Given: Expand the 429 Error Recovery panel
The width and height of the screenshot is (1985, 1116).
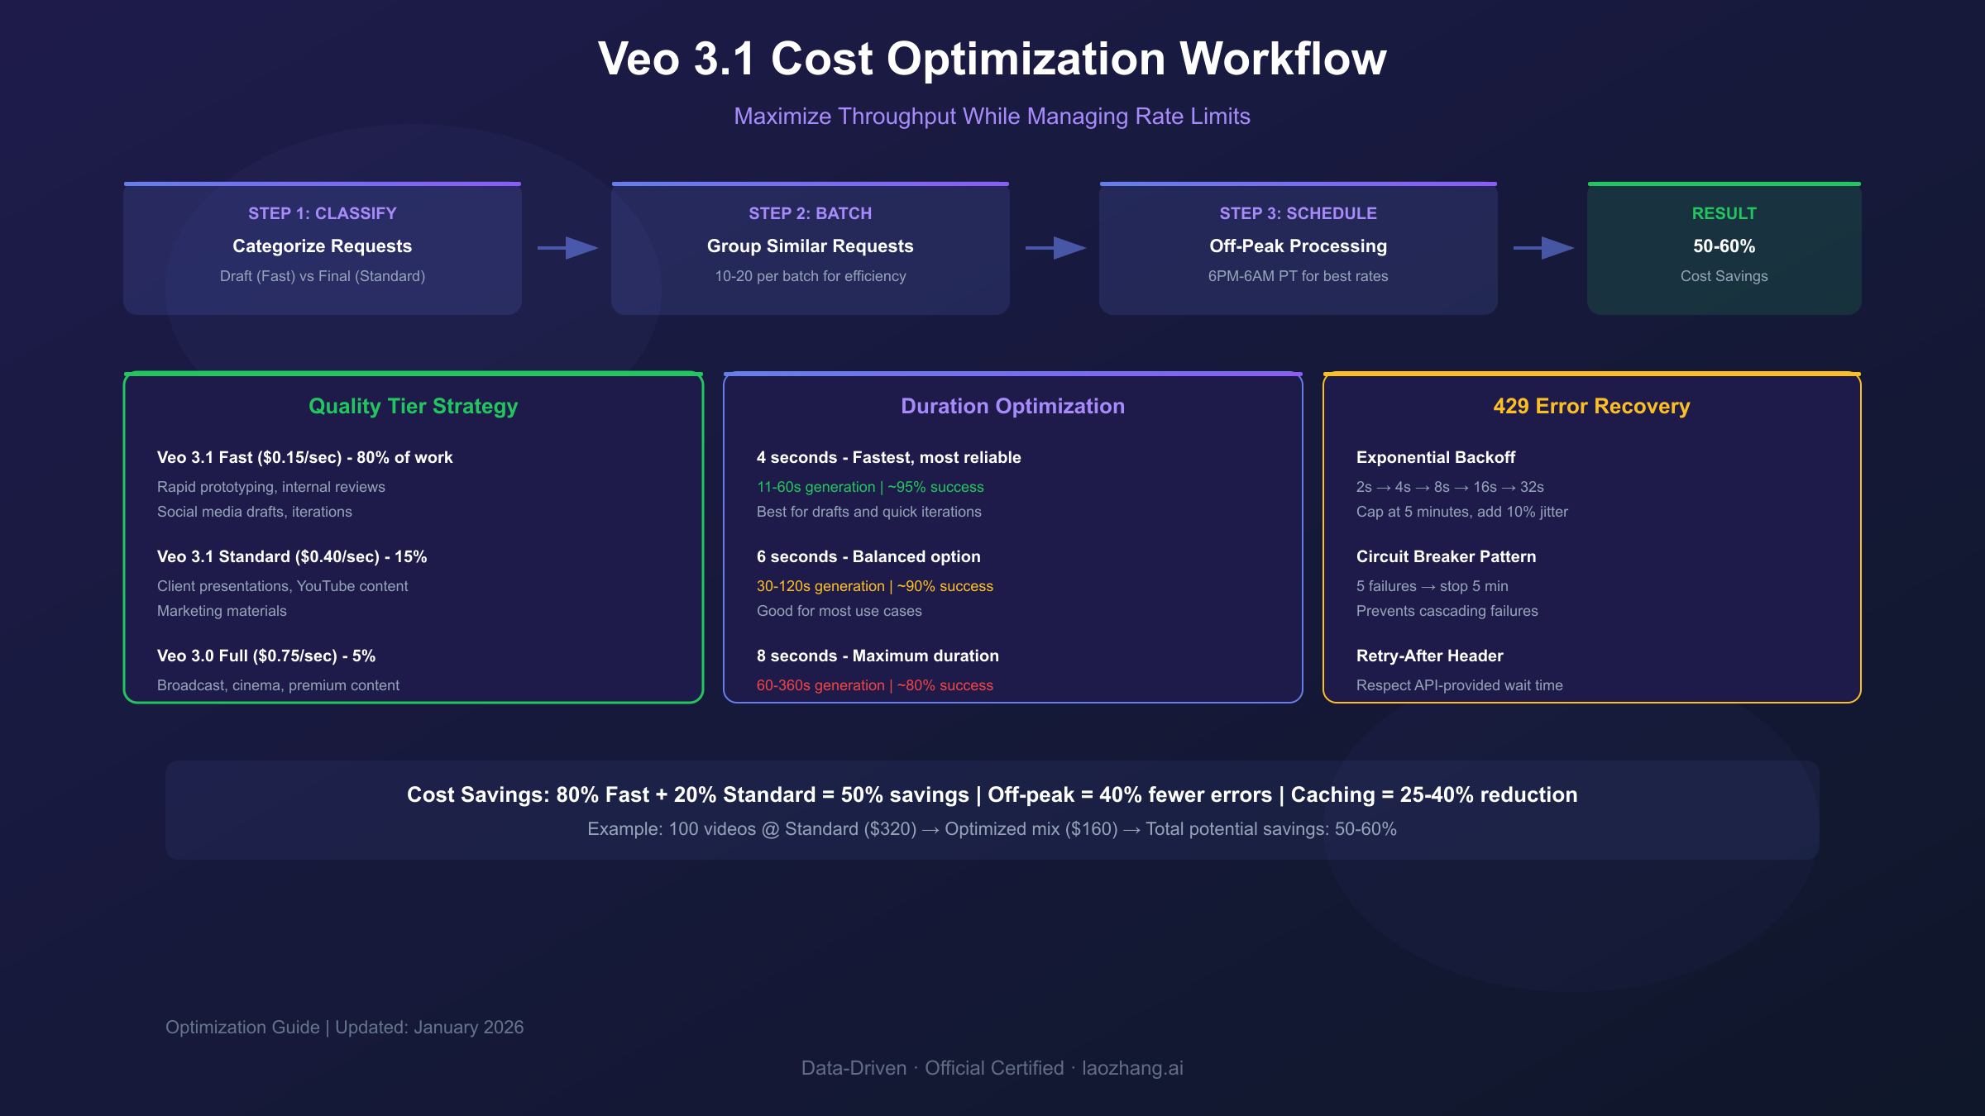Looking at the screenshot, I should 1591,406.
